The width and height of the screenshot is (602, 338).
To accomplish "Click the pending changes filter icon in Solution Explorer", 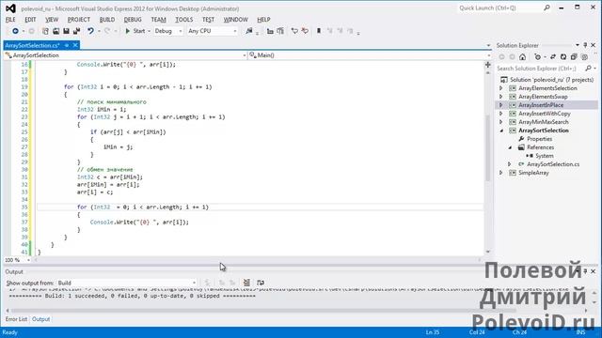I will point(537,57).
